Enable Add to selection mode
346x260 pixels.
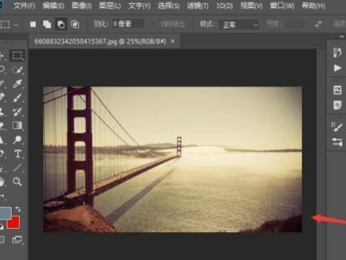(x=47, y=24)
